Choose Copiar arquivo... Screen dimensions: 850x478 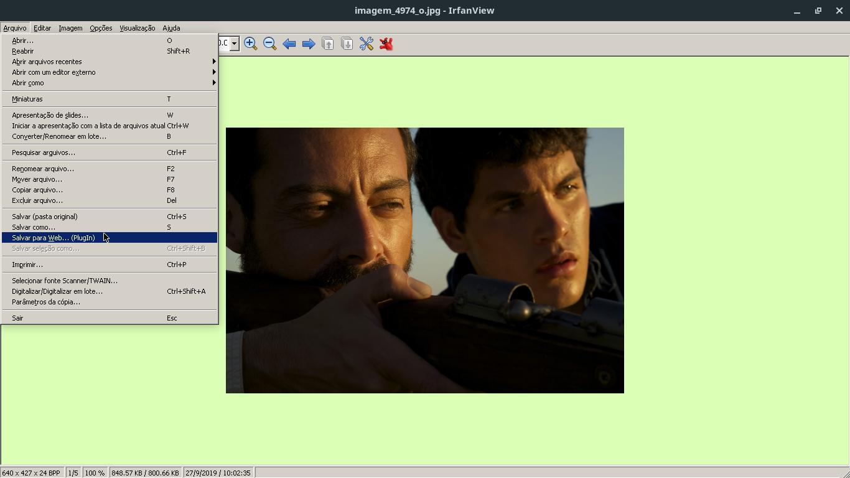click(110, 190)
